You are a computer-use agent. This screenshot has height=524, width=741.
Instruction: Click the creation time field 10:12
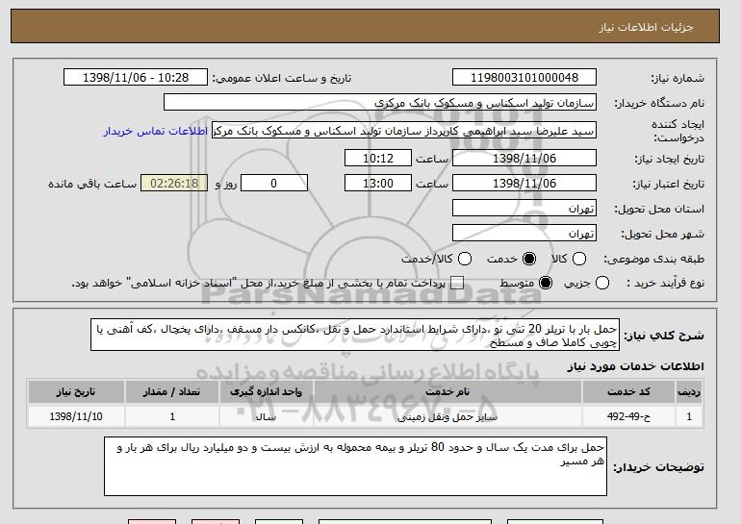(x=378, y=158)
